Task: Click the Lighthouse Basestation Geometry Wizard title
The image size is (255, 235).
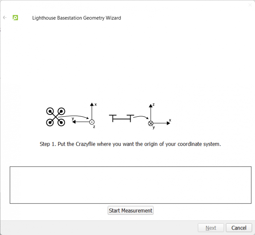Action: [x=76, y=18]
